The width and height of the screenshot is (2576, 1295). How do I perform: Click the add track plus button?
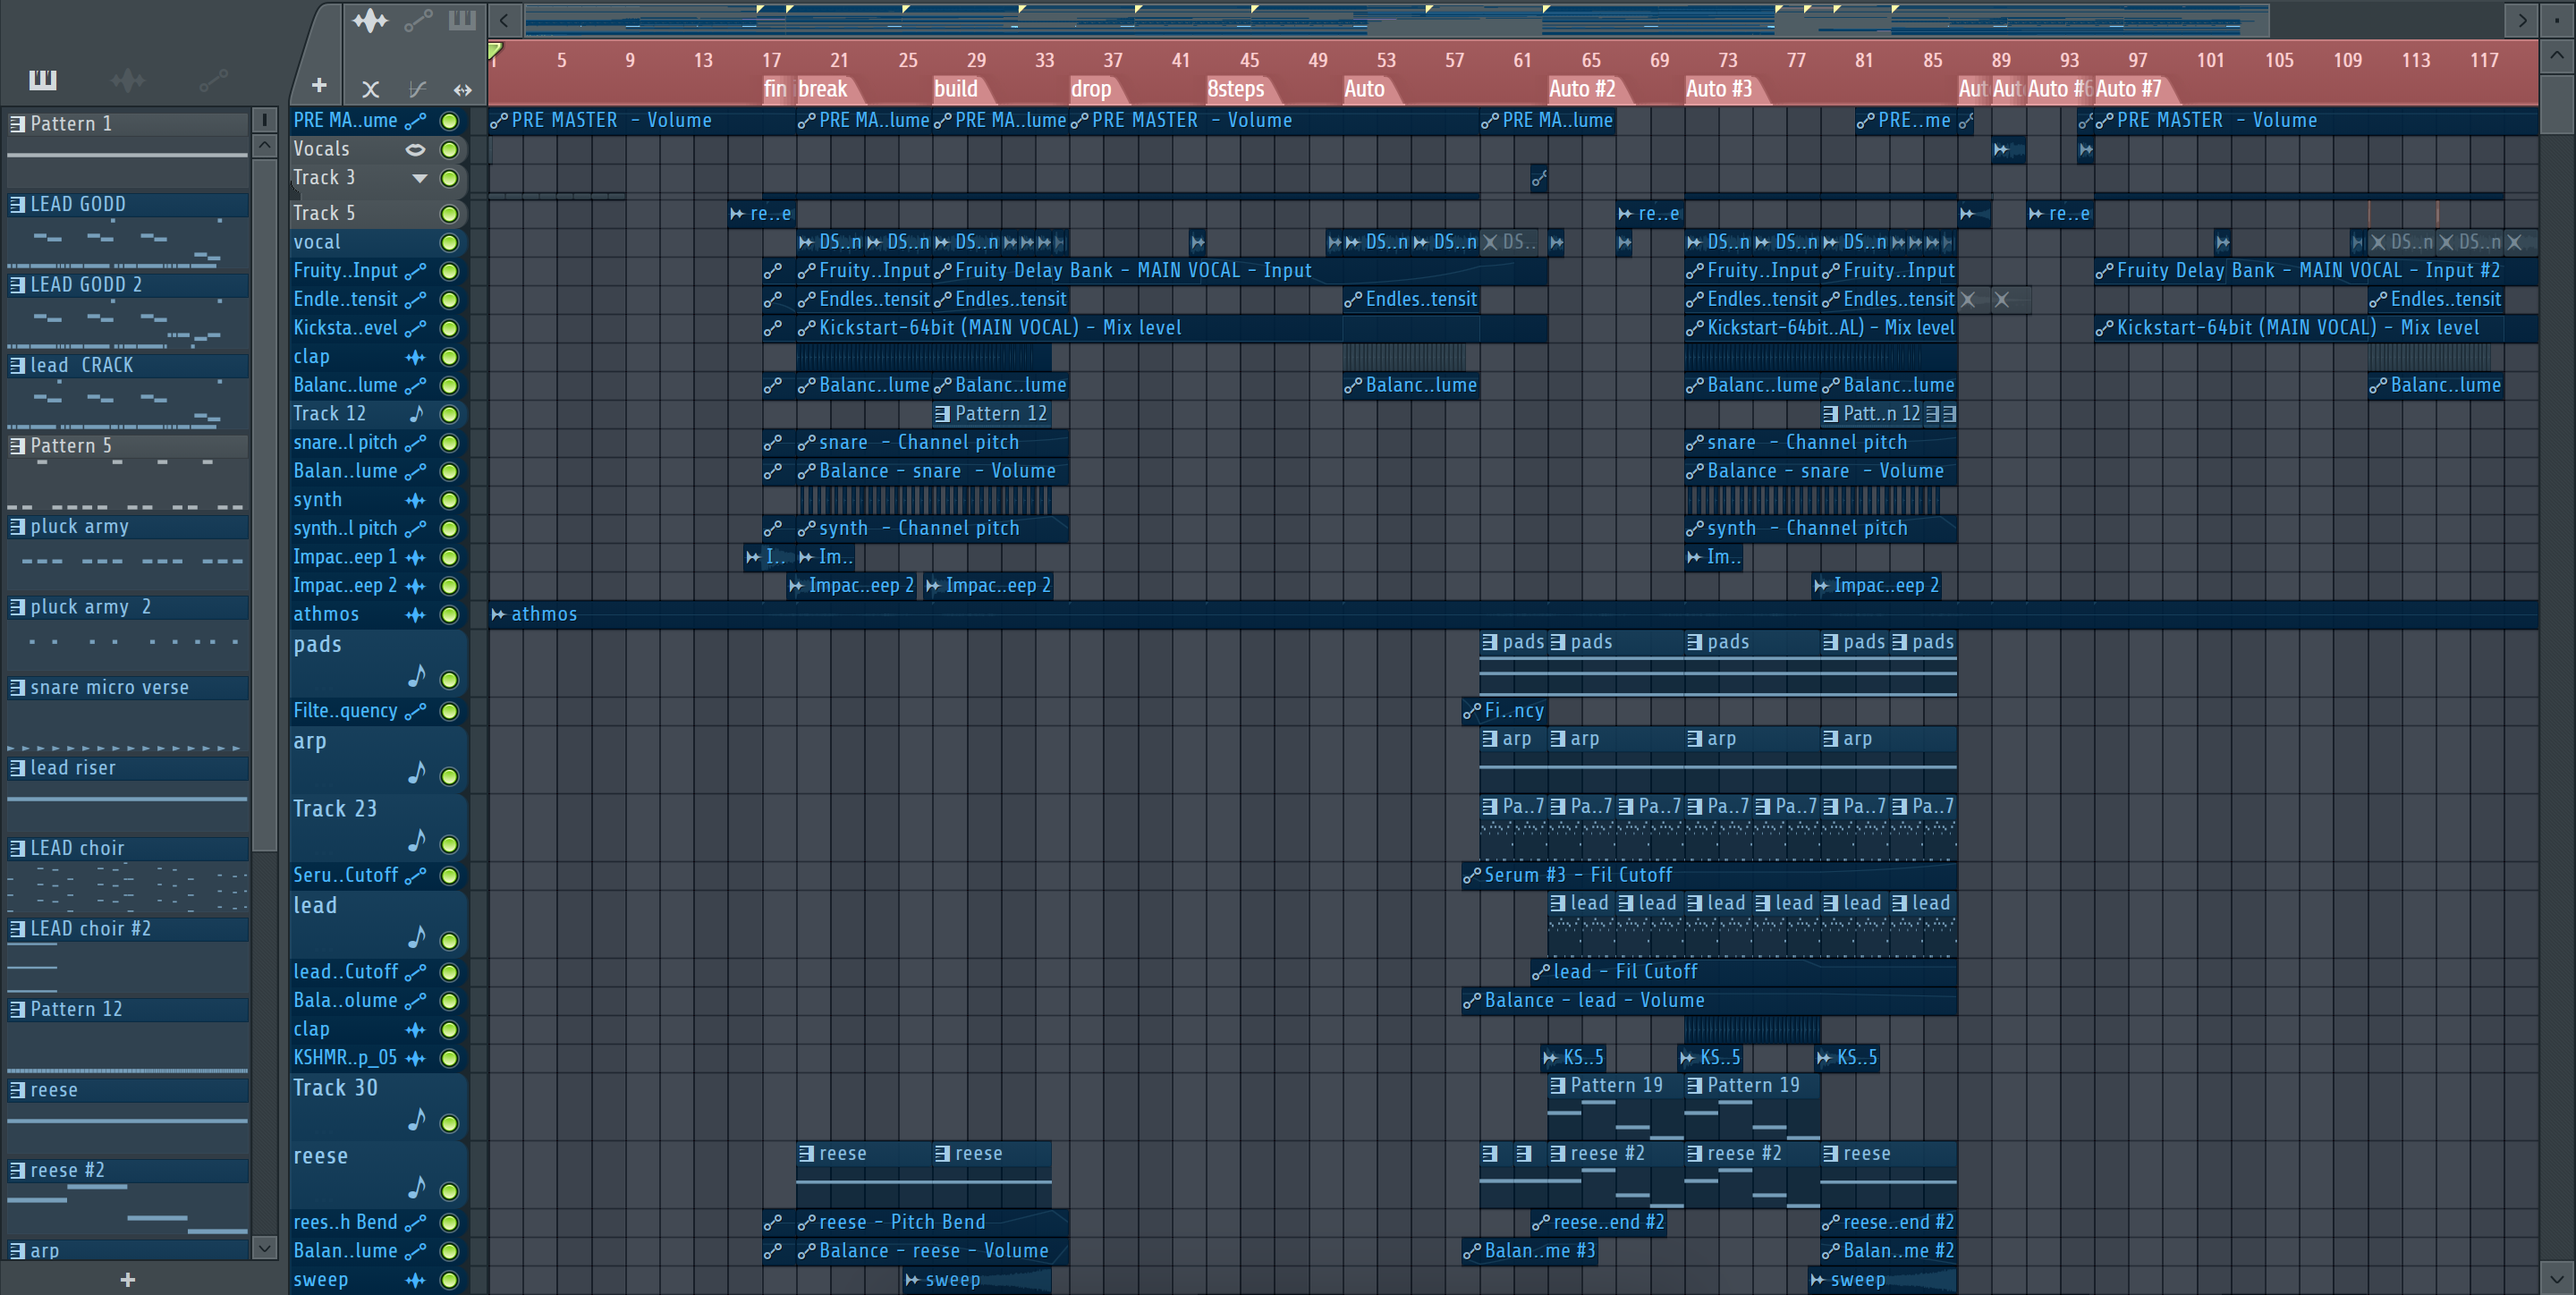[318, 86]
